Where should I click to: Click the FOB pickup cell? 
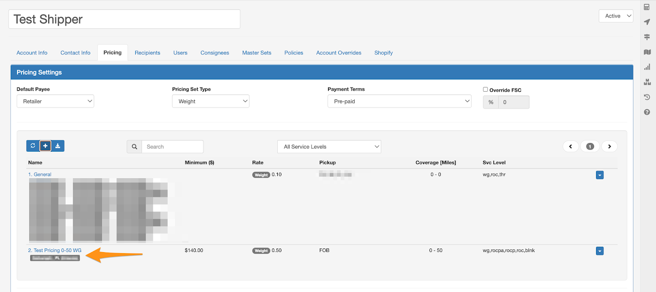pyautogui.click(x=324, y=251)
